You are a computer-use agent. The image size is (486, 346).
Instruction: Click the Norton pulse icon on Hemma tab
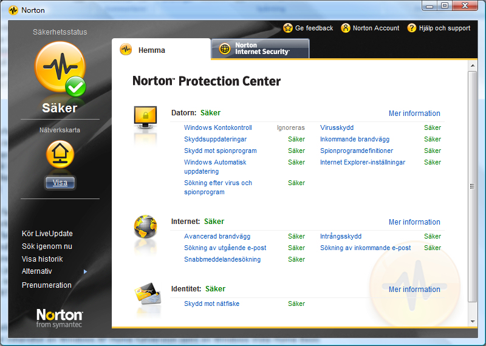[x=126, y=49]
